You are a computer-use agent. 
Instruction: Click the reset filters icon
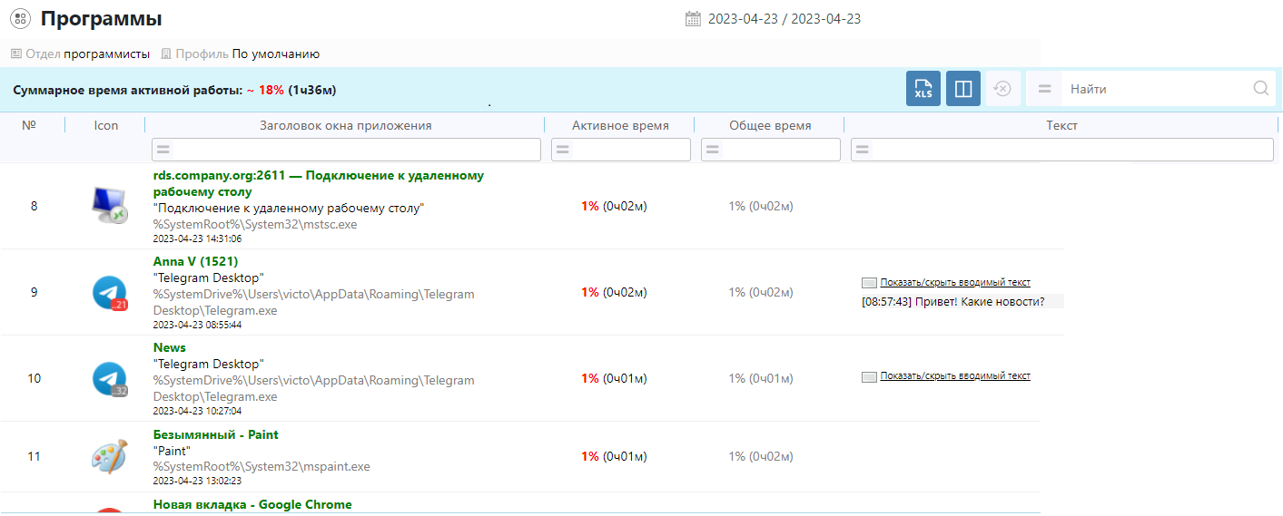[1002, 89]
